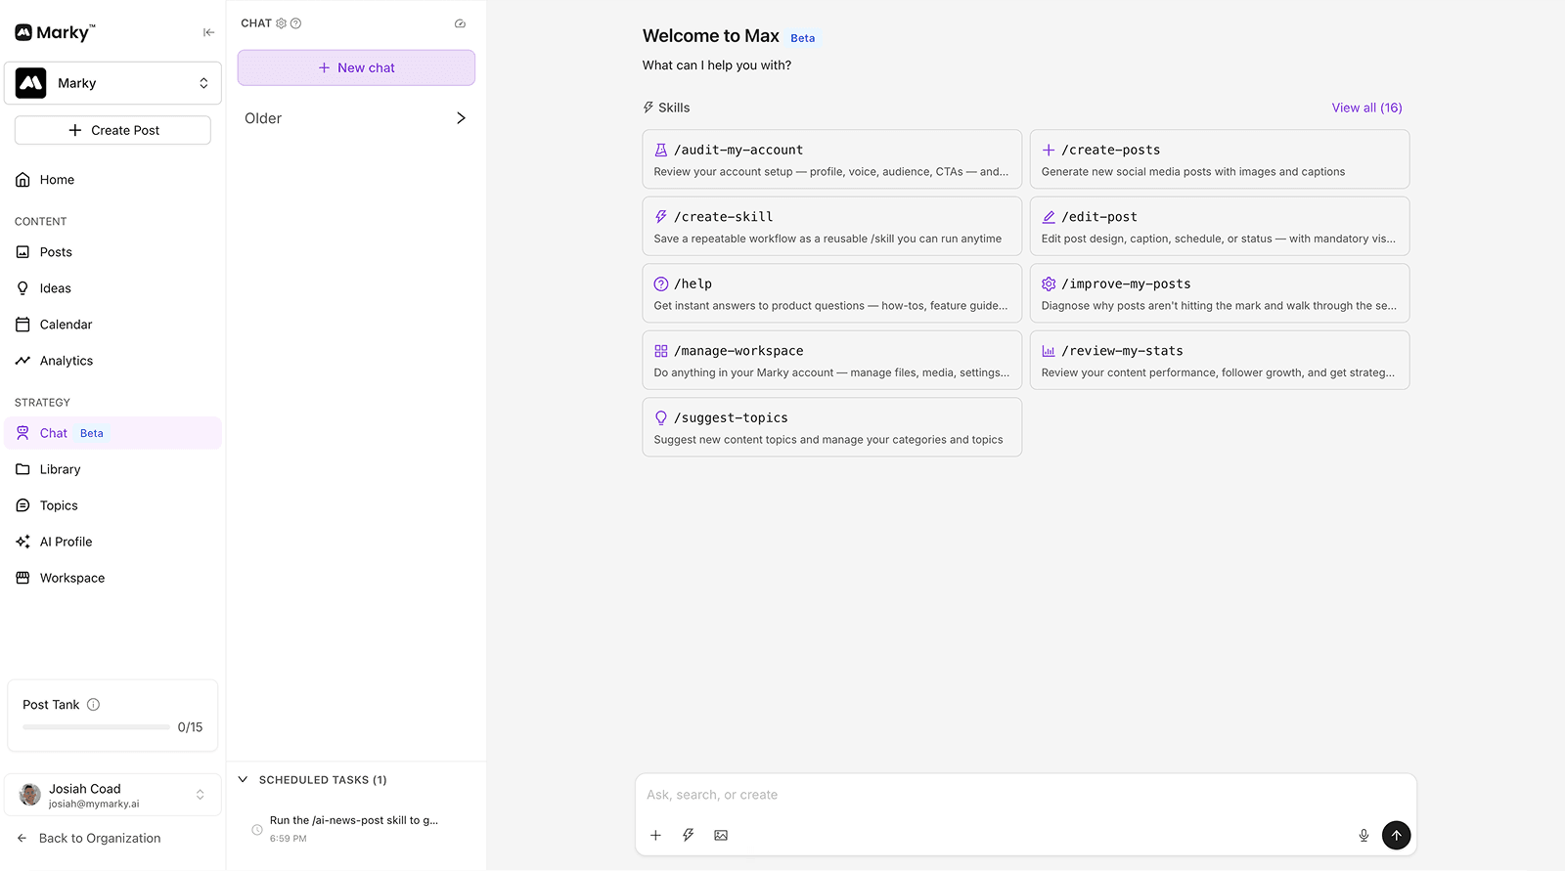The width and height of the screenshot is (1565, 871).
Task: Click Back to Organization link
Action: (89, 839)
